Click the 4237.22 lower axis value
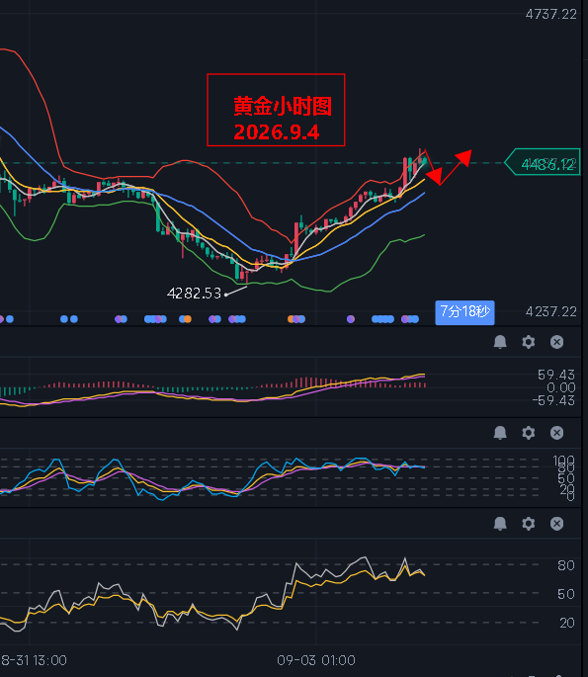The height and width of the screenshot is (677, 588). coord(550,311)
